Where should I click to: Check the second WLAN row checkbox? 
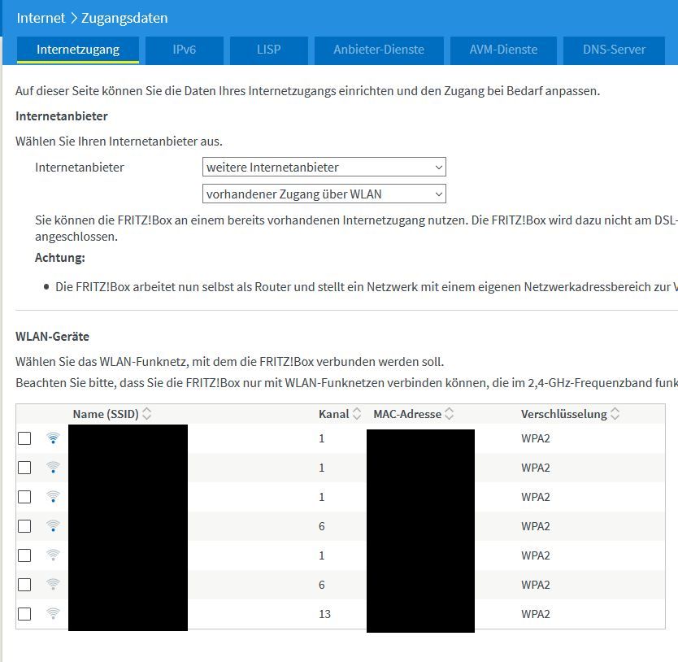click(24, 468)
